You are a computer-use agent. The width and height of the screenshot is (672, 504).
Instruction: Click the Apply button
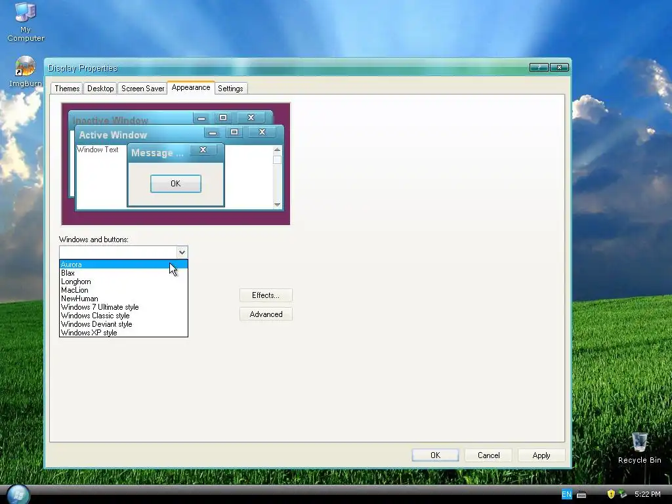coord(541,455)
